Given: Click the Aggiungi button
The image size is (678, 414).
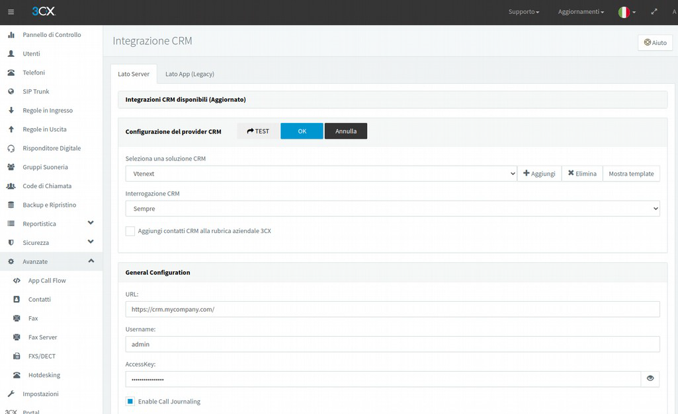Looking at the screenshot, I should 539,174.
